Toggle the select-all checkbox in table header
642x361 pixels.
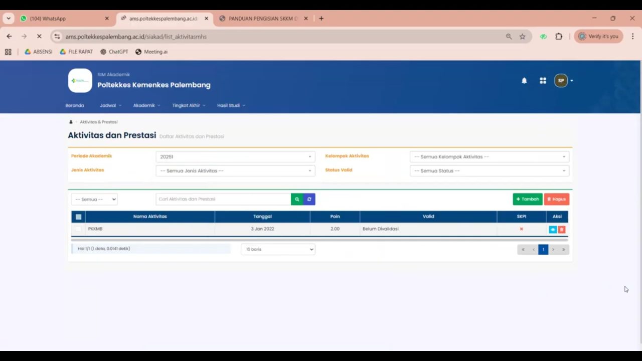(x=78, y=217)
